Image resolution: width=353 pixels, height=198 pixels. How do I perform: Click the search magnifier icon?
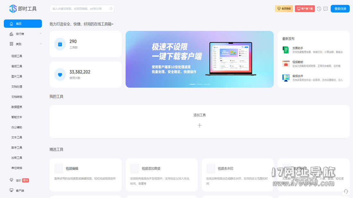111,9
